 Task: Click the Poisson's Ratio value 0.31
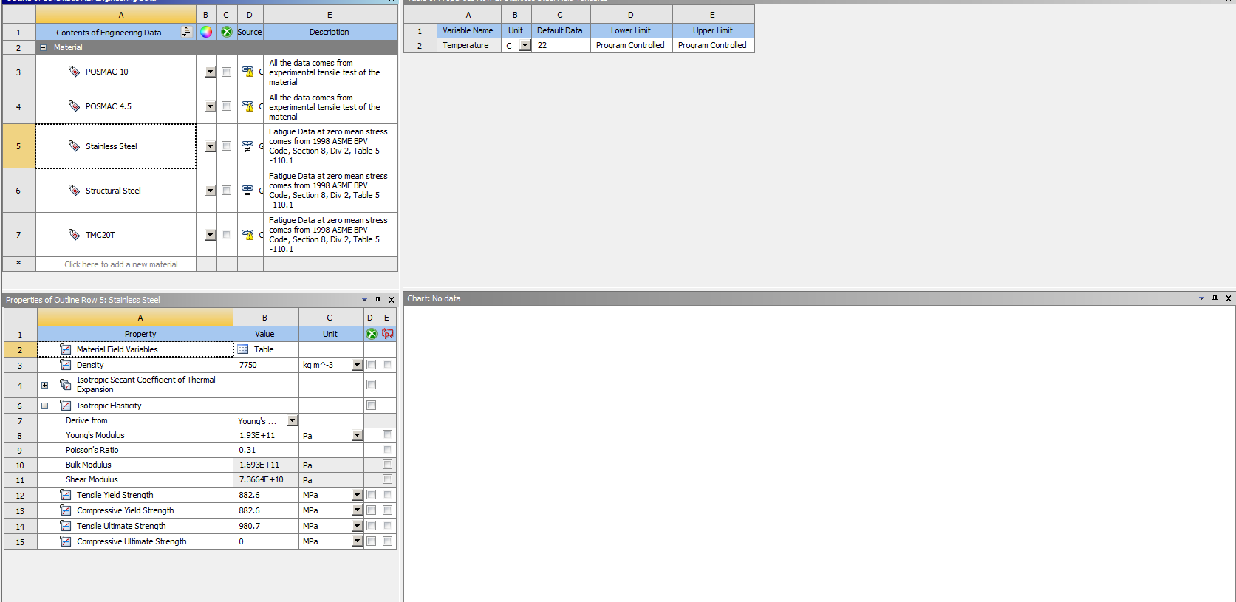click(266, 450)
